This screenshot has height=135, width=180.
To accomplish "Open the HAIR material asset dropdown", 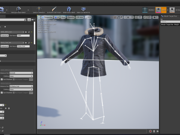I will click(x=12, y=32).
